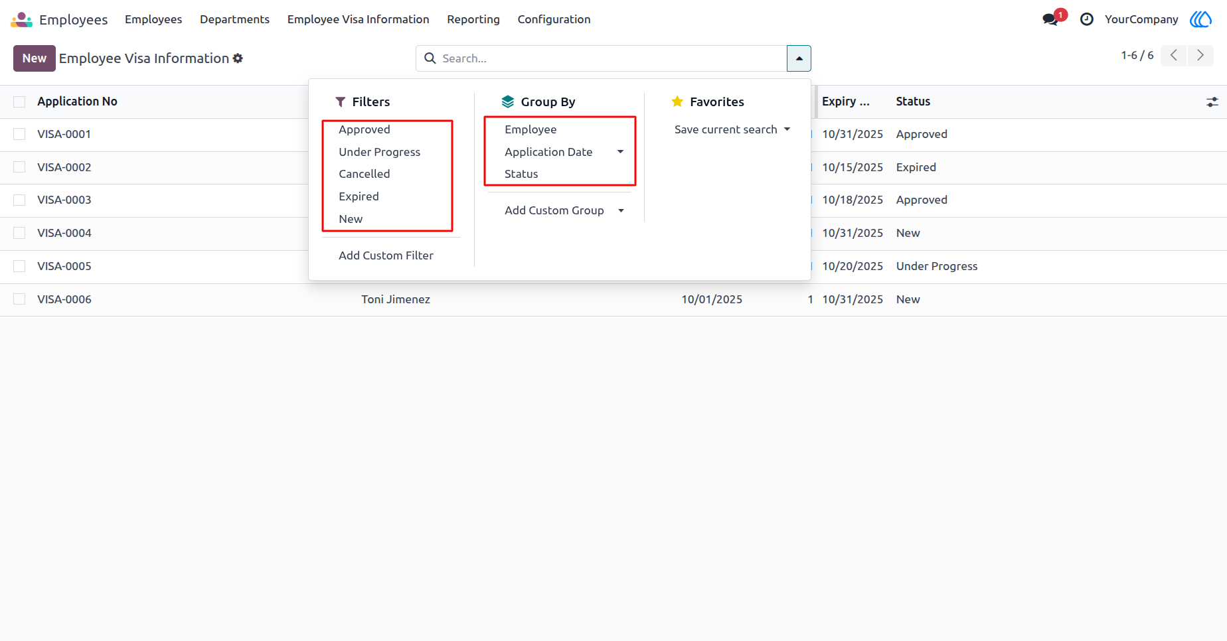Apply the Approved filter
This screenshot has height=641, width=1227.
coord(365,129)
